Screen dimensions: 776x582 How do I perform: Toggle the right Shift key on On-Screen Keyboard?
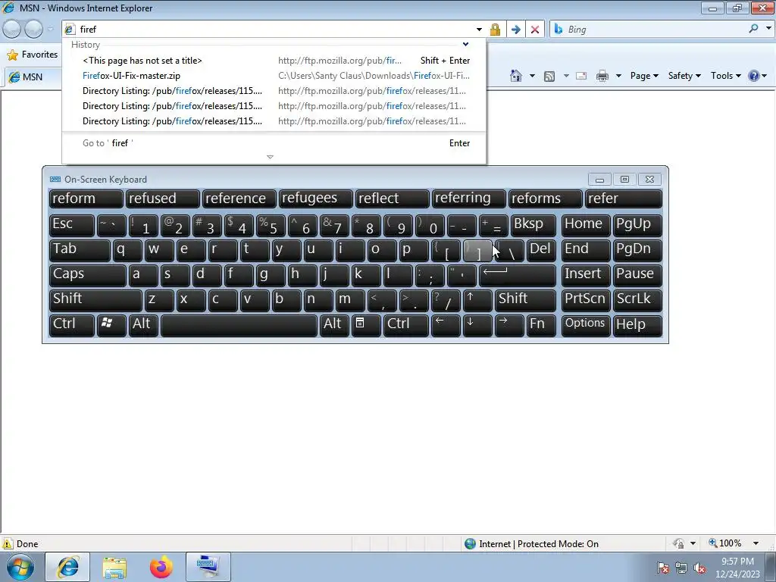(x=525, y=300)
